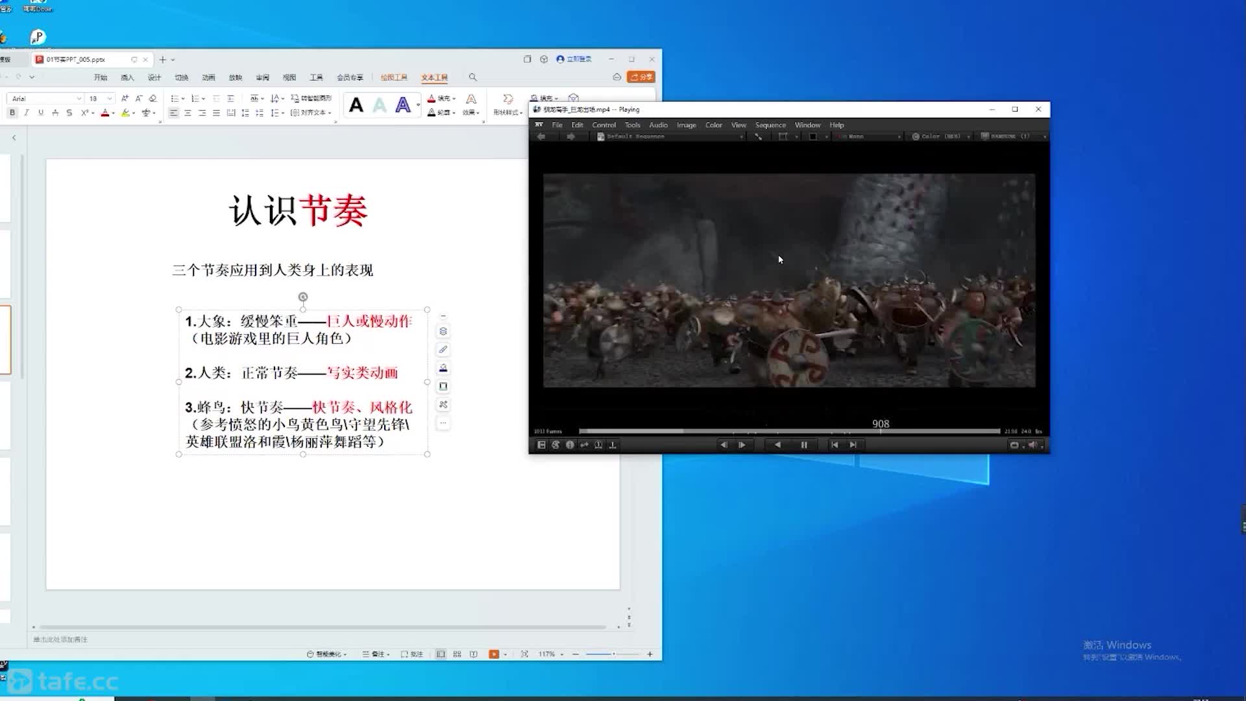Click RV forward arrow navigation icon
Viewport: 1246px width, 701px height.
(x=570, y=136)
